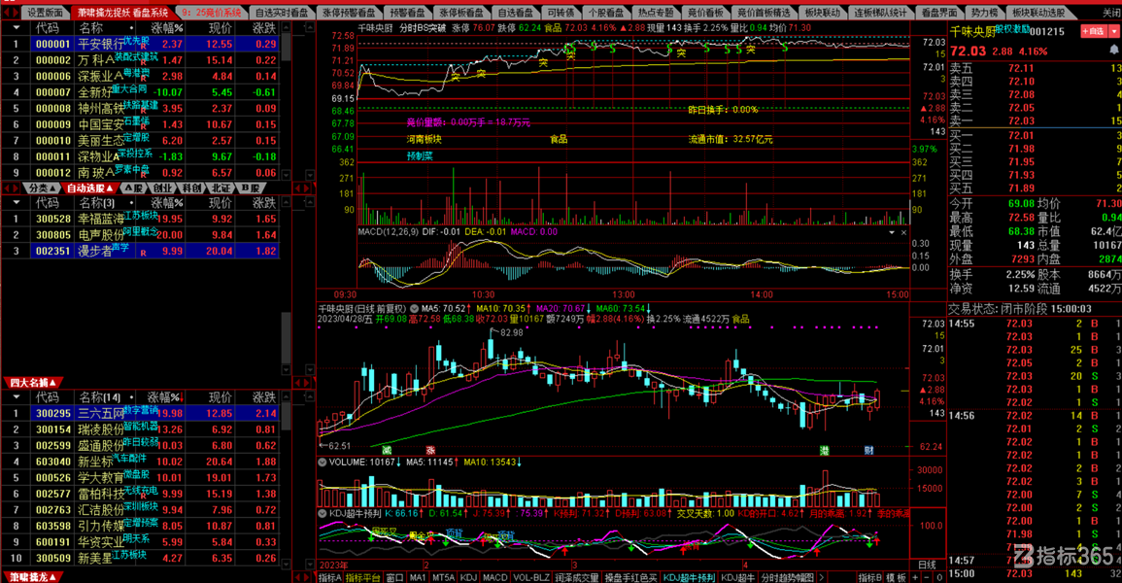Open the 9:25竞价系统 tab

coord(211,13)
